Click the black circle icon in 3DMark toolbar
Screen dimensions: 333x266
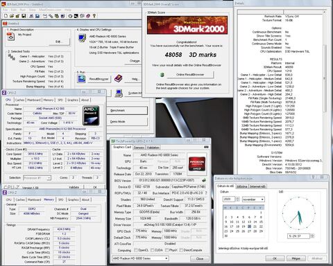[70, 16]
